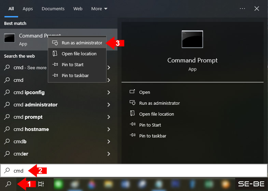Click the taskbar search magnifier icon
Screen dimensions: 268x191
pyautogui.click(x=9, y=184)
